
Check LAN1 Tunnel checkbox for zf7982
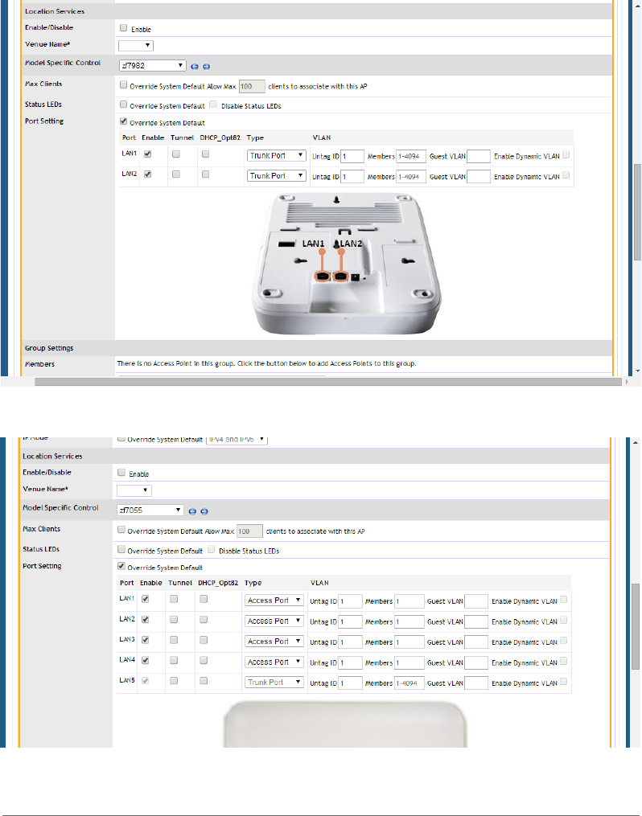tap(176, 154)
